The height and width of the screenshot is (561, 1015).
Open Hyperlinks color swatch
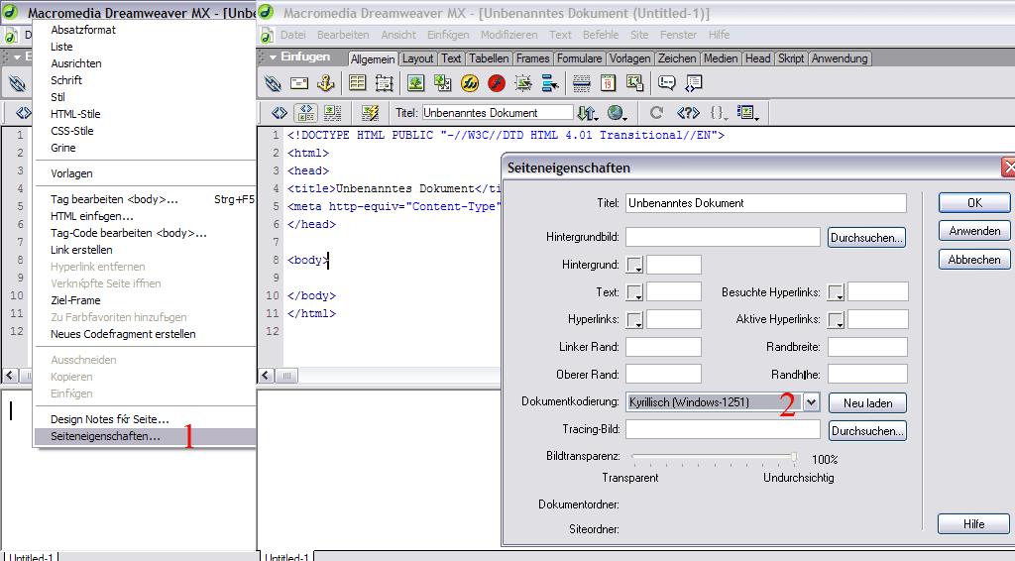point(634,319)
